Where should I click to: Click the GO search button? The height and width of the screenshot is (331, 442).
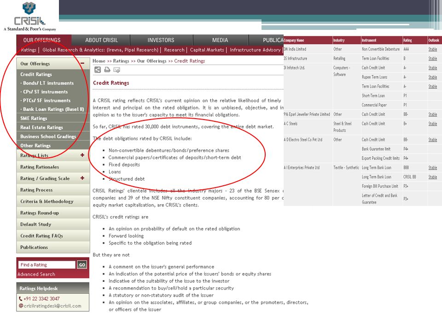82,265
